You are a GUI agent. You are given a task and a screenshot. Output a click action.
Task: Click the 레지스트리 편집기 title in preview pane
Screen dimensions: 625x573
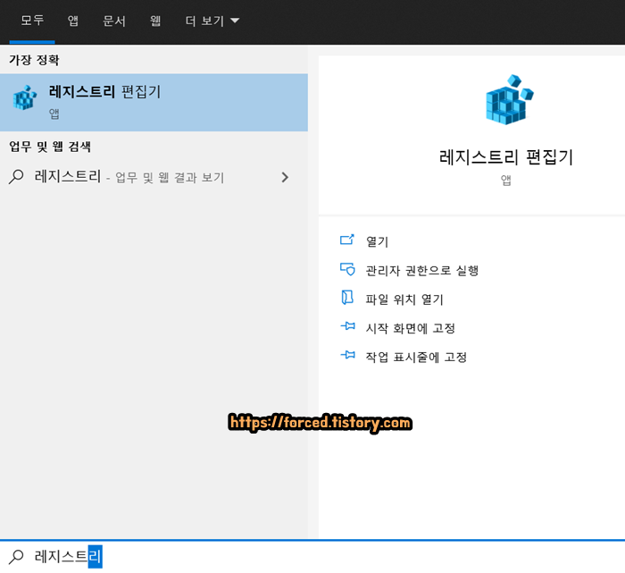coord(506,156)
